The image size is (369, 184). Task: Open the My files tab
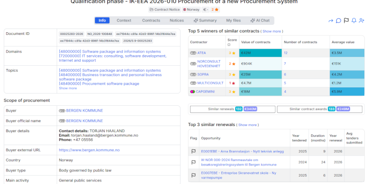pyautogui.click(x=233, y=20)
